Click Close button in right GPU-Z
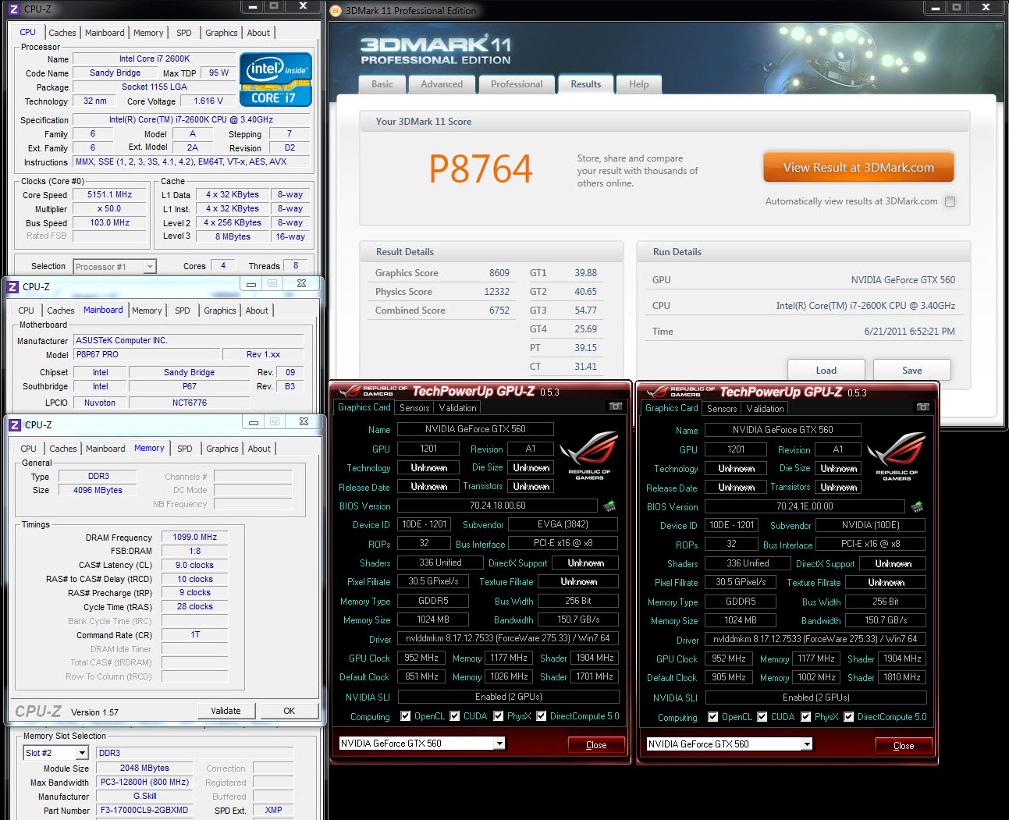This screenshot has width=1009, height=820. 904,746
